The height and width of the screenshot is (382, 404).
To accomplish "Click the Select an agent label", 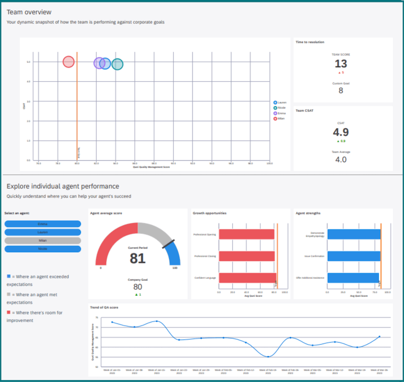I will (x=17, y=213).
